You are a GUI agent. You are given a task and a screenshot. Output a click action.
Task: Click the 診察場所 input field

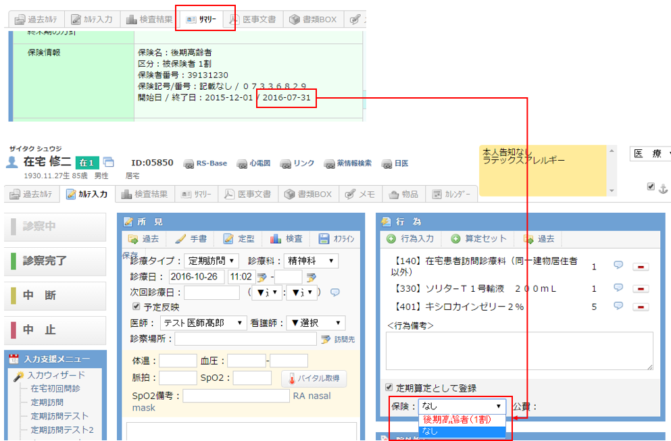(x=245, y=339)
